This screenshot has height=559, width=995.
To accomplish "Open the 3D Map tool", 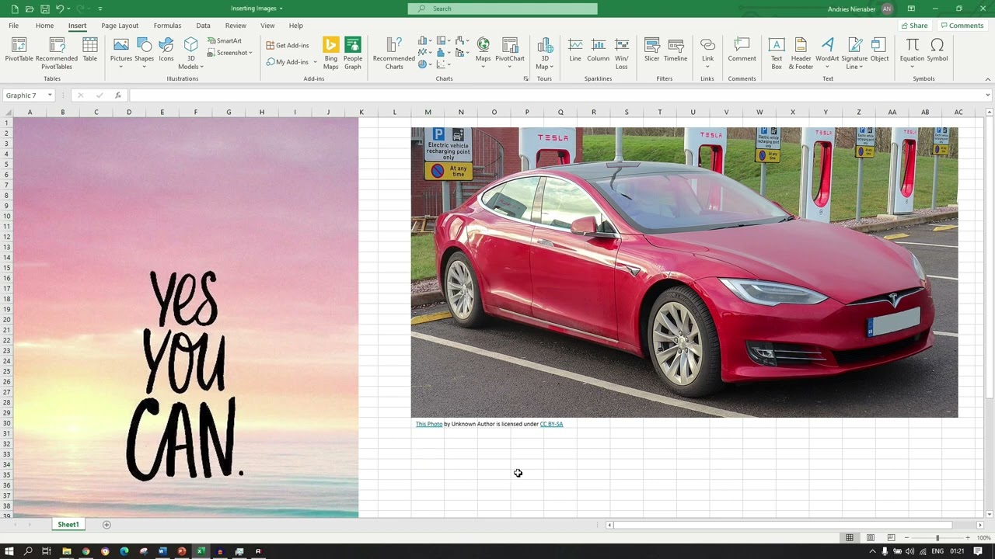I will 544,48.
